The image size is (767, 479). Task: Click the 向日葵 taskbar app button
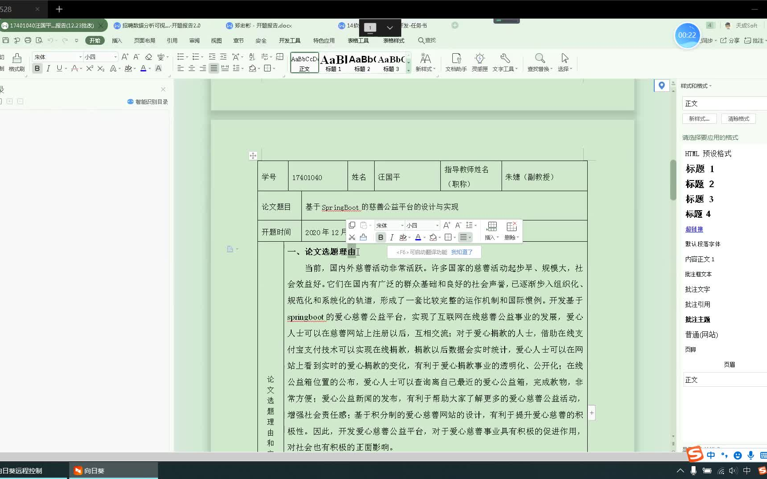114,471
